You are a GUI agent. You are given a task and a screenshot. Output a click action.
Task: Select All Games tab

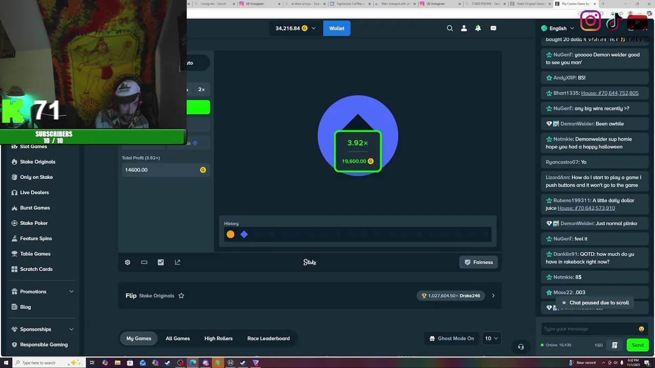[x=178, y=338]
